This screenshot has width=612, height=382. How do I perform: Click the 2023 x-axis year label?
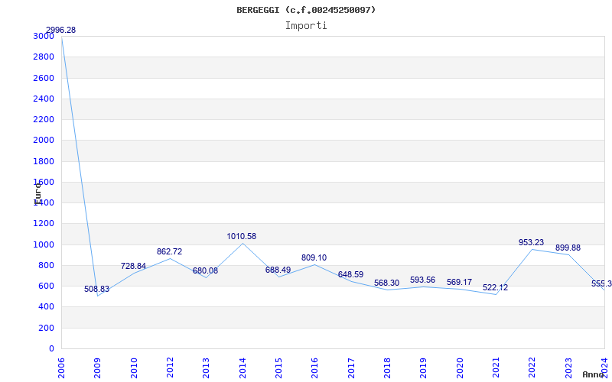pyautogui.click(x=568, y=367)
